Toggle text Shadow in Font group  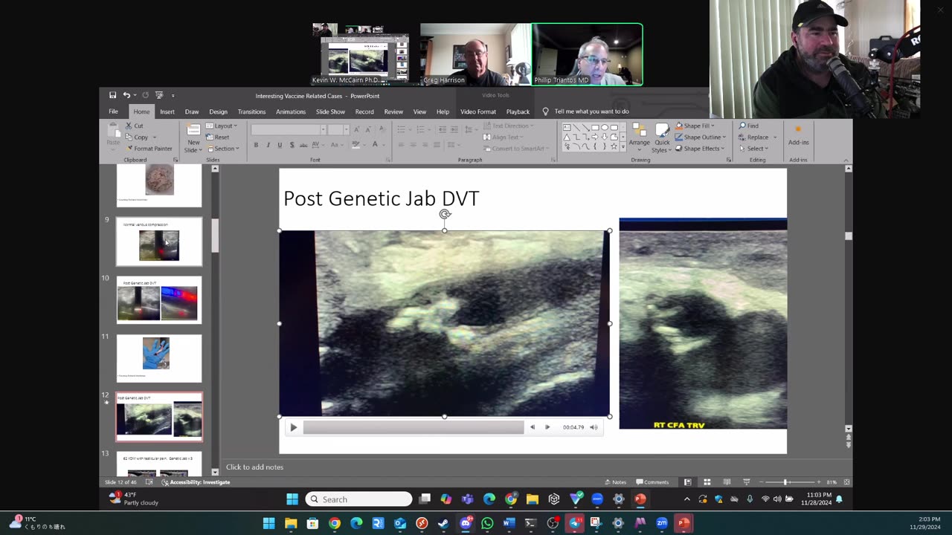coord(292,145)
